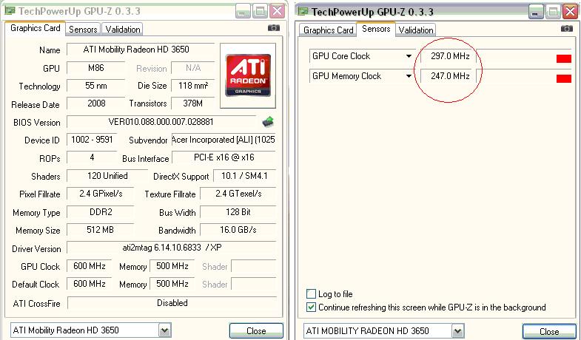Click the Bus Width value 128 Bit
The width and height of the screenshot is (581, 340).
tap(238, 212)
